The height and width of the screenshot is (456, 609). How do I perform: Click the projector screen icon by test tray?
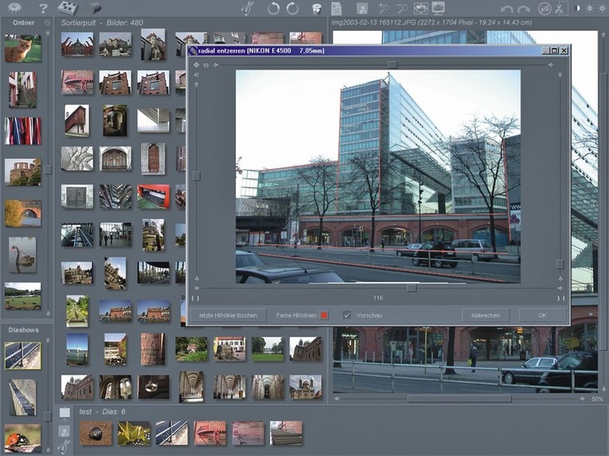(65, 414)
